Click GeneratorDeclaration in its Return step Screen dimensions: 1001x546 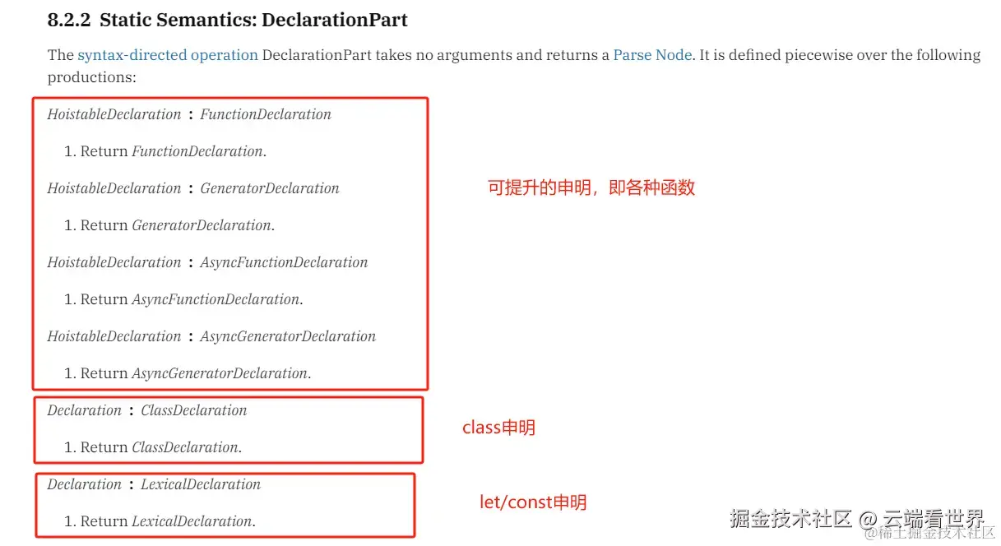pyautogui.click(x=202, y=225)
